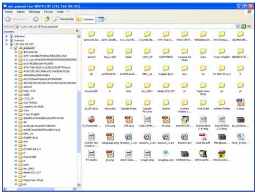Click the tree pane horizontal scrollbar thumb
Screen dimensions: 256x192
[x=36, y=189]
